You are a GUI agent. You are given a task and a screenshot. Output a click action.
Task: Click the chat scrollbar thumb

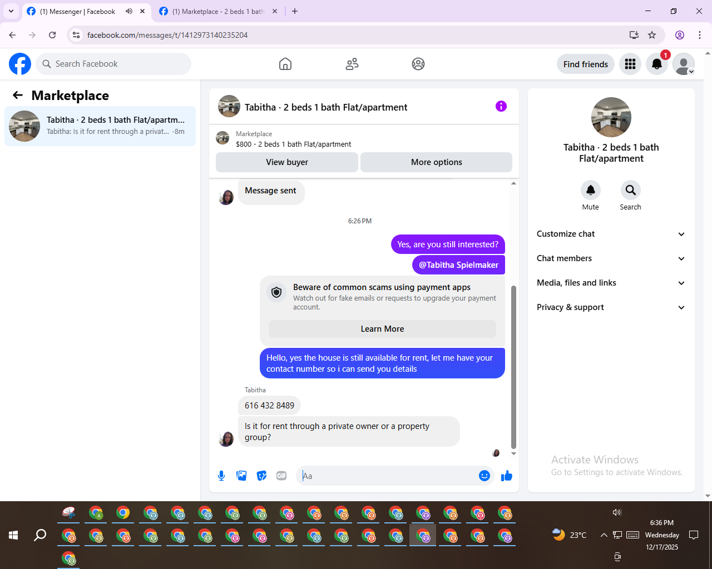pos(513,367)
